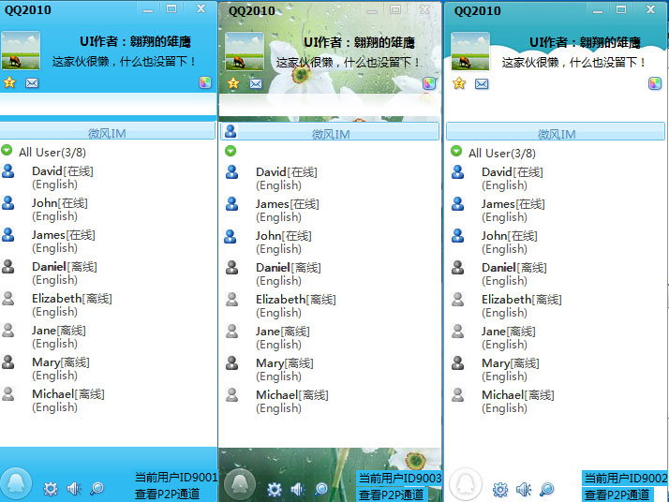Image resolution: width=669 pixels, height=502 pixels.
Task: Select Elizabeth[离线] in the ID9002 window
Action: [521, 300]
